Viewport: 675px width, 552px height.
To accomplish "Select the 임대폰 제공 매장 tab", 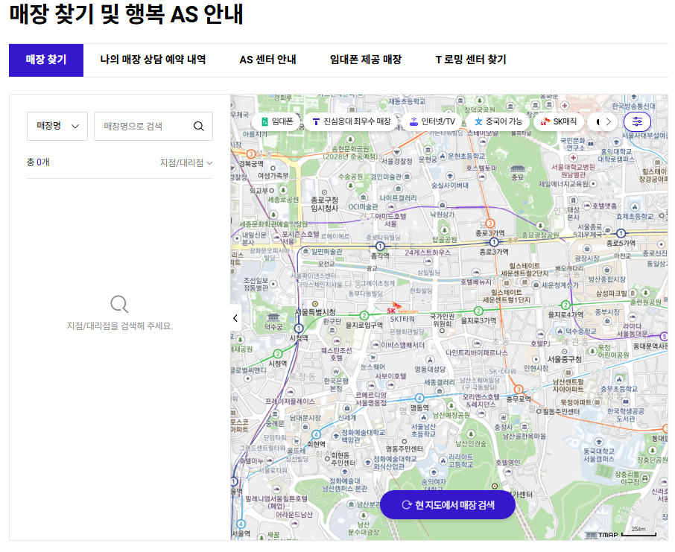I will pyautogui.click(x=366, y=60).
